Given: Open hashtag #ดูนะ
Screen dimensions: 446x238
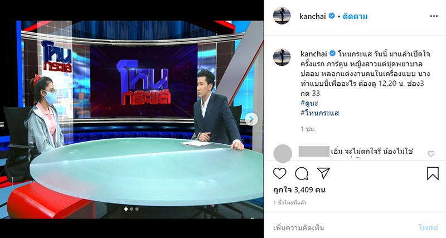Looking at the screenshot, I should (309, 103).
